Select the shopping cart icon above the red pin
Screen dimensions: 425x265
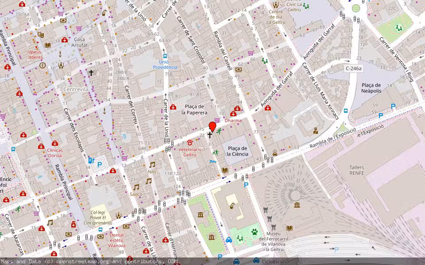click(x=217, y=120)
